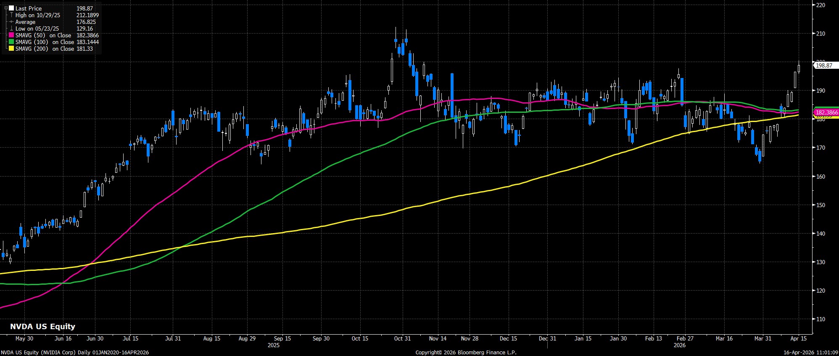The width and height of the screenshot is (839, 356).
Task: Click the magenta SMAVG (50) swatch
Action: [11, 36]
